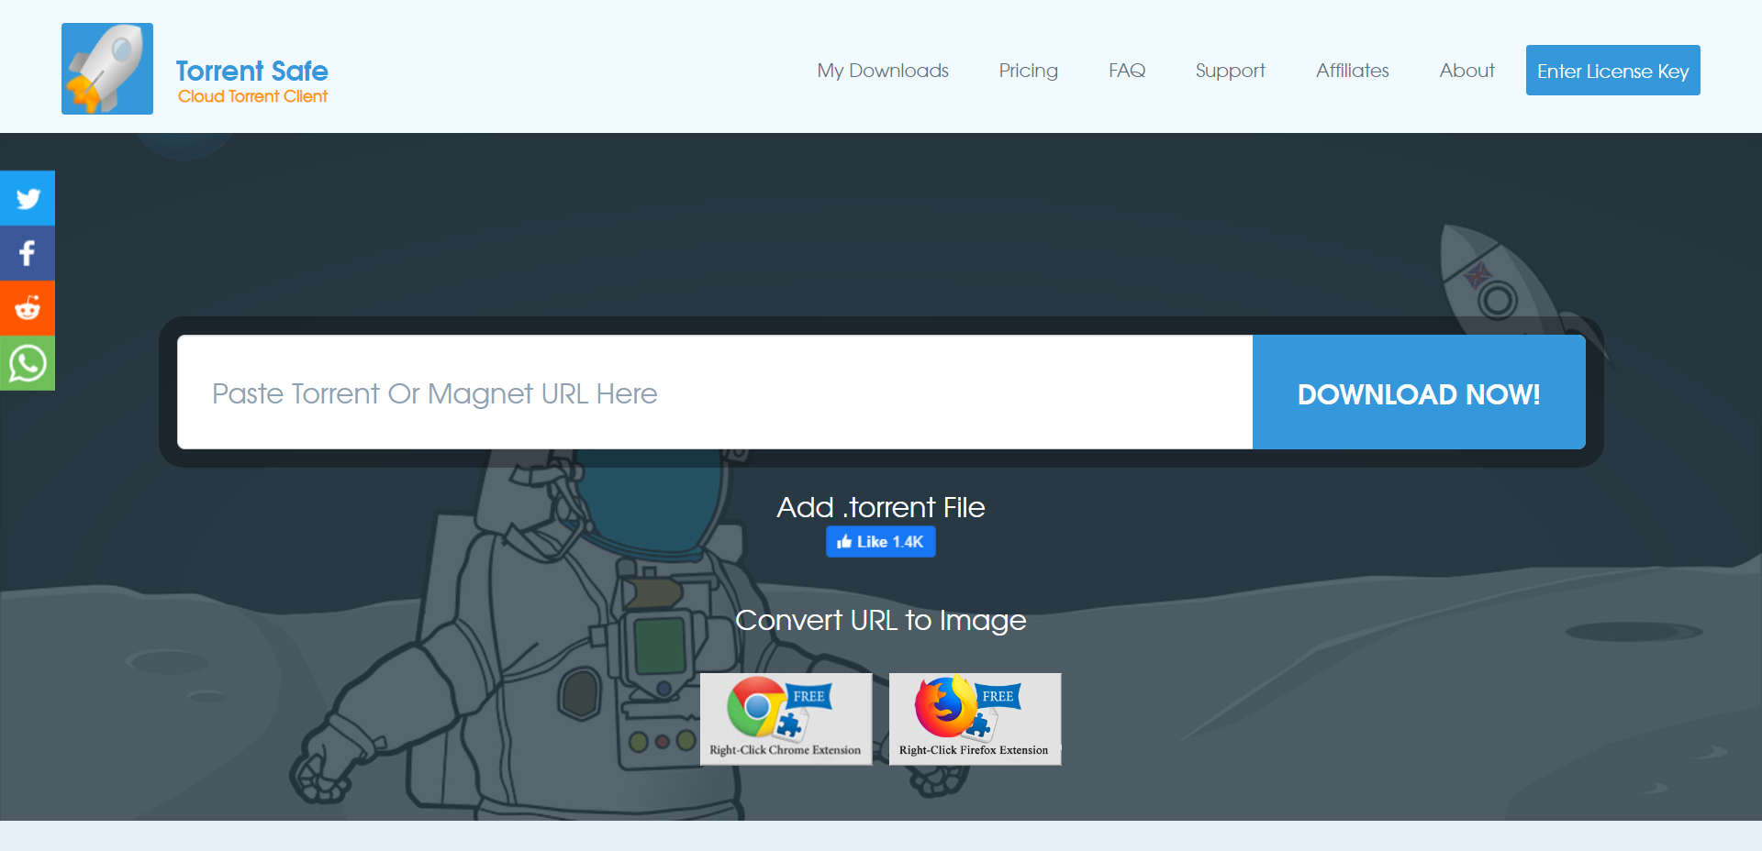The image size is (1762, 851).
Task: Share page via WhatsApp icon
Action: (x=28, y=363)
